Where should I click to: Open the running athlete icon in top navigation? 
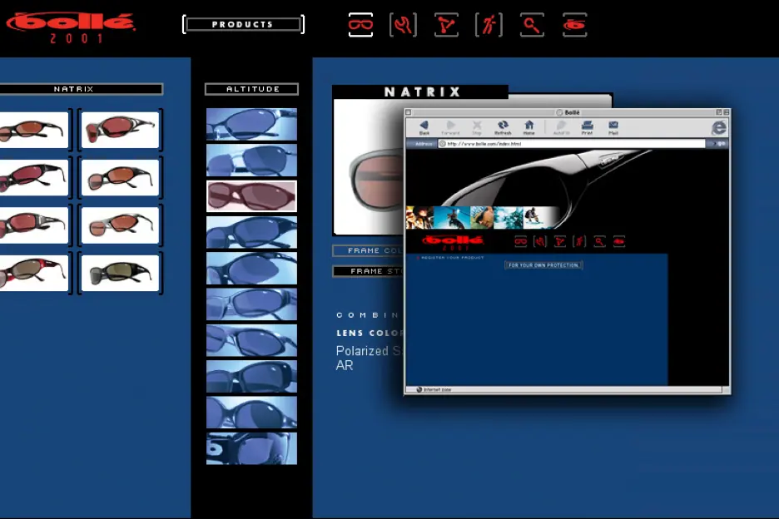pyautogui.click(x=489, y=24)
